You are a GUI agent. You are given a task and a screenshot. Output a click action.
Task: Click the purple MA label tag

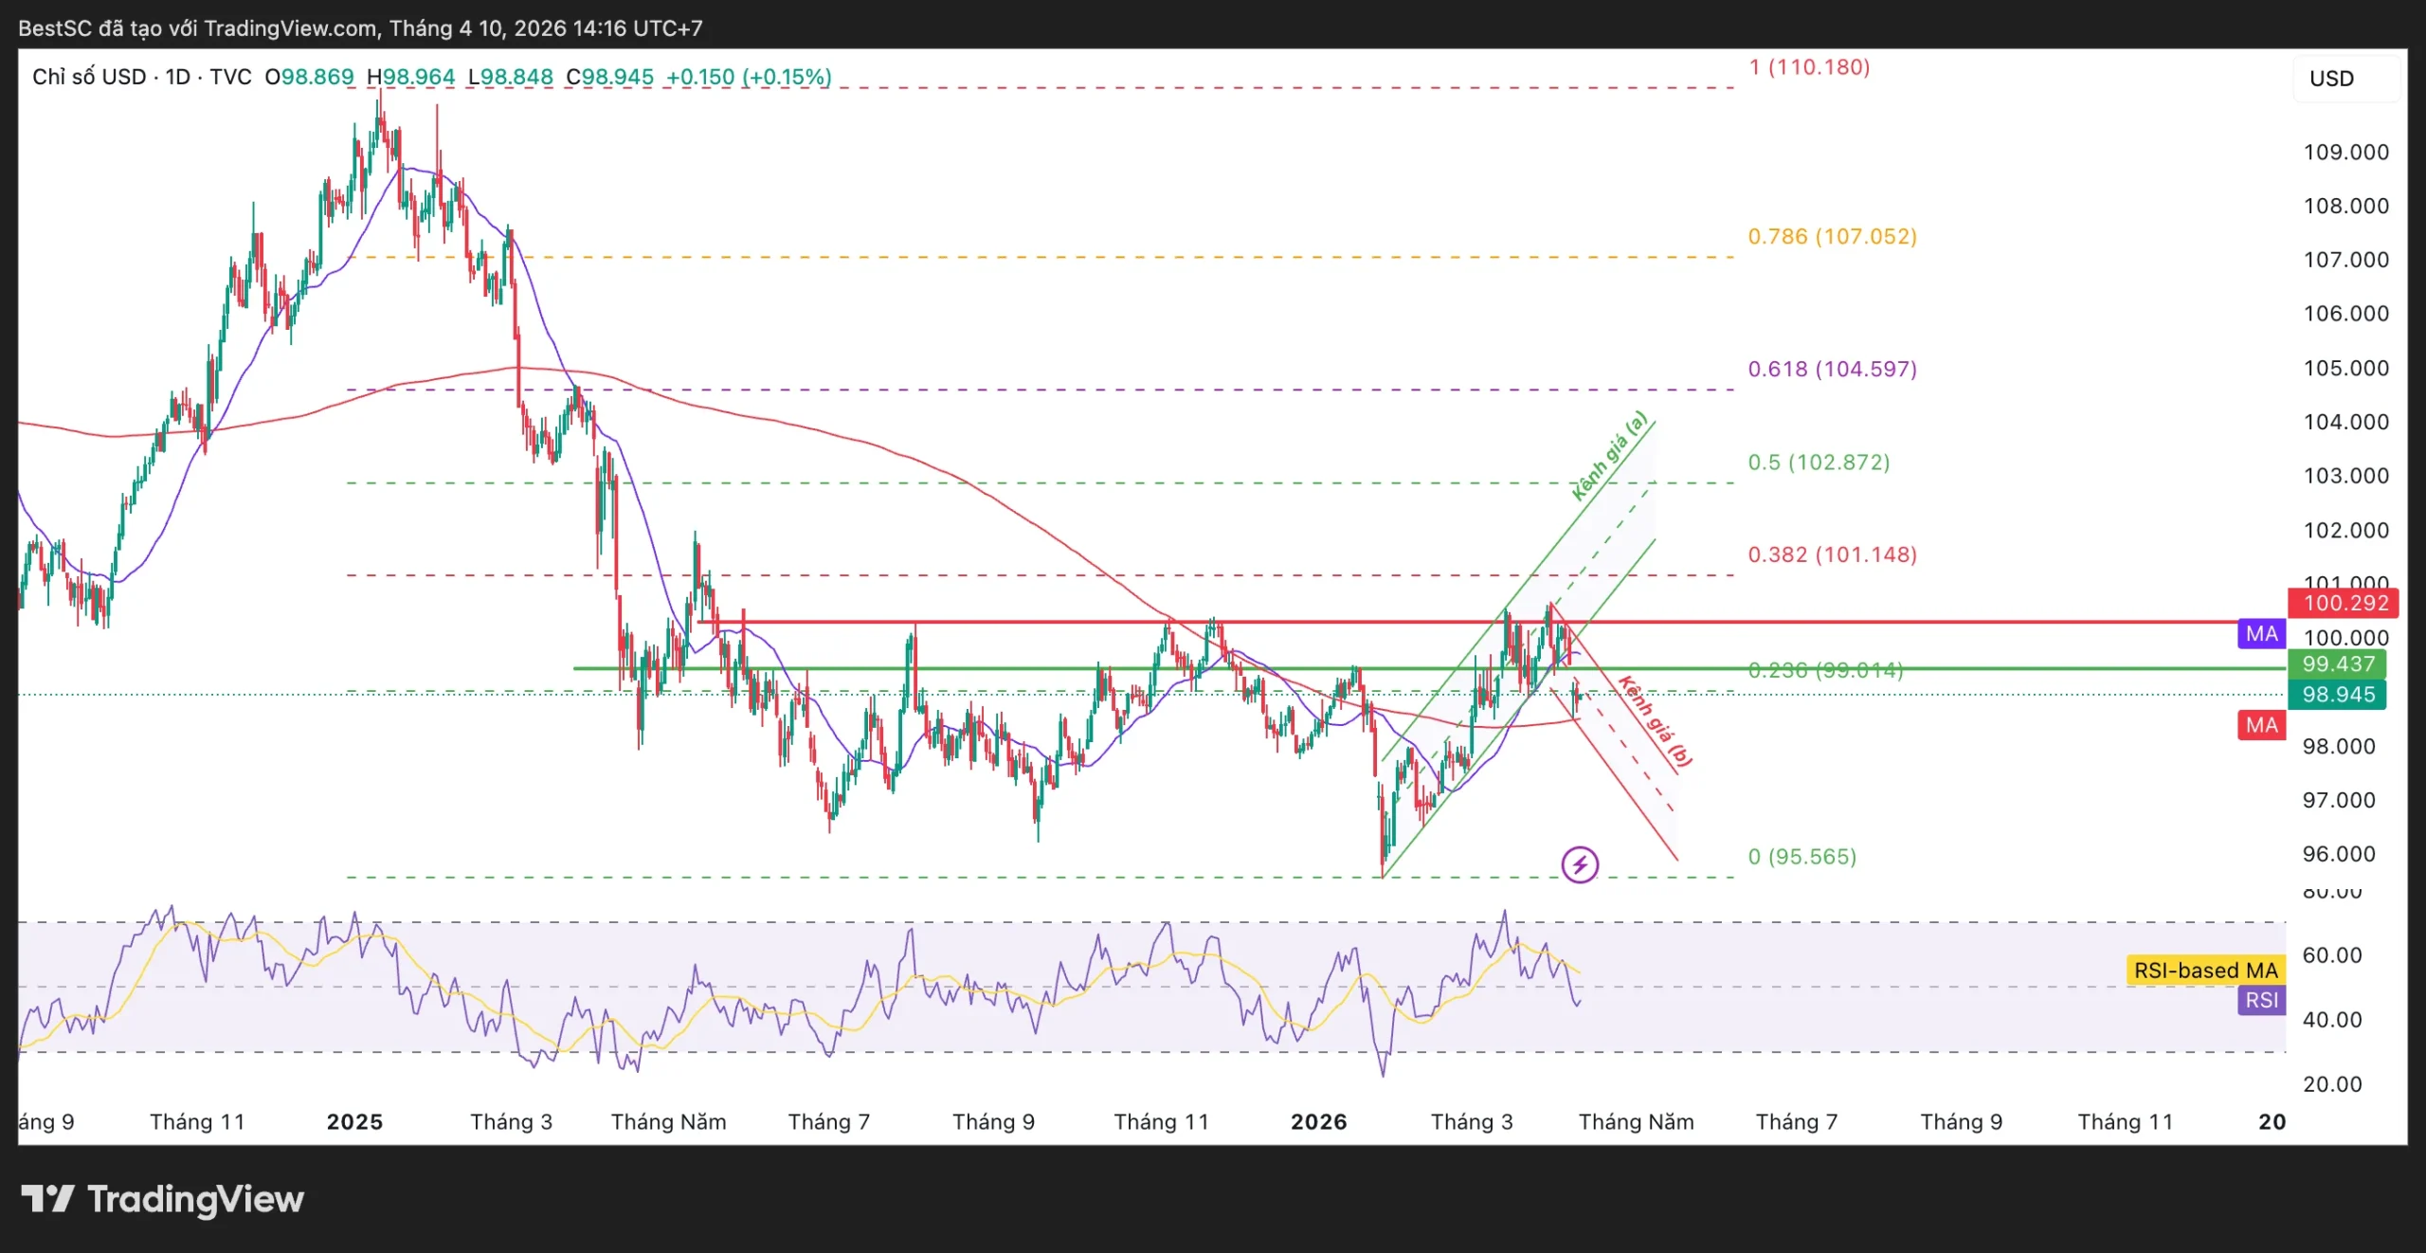[x=2261, y=634]
